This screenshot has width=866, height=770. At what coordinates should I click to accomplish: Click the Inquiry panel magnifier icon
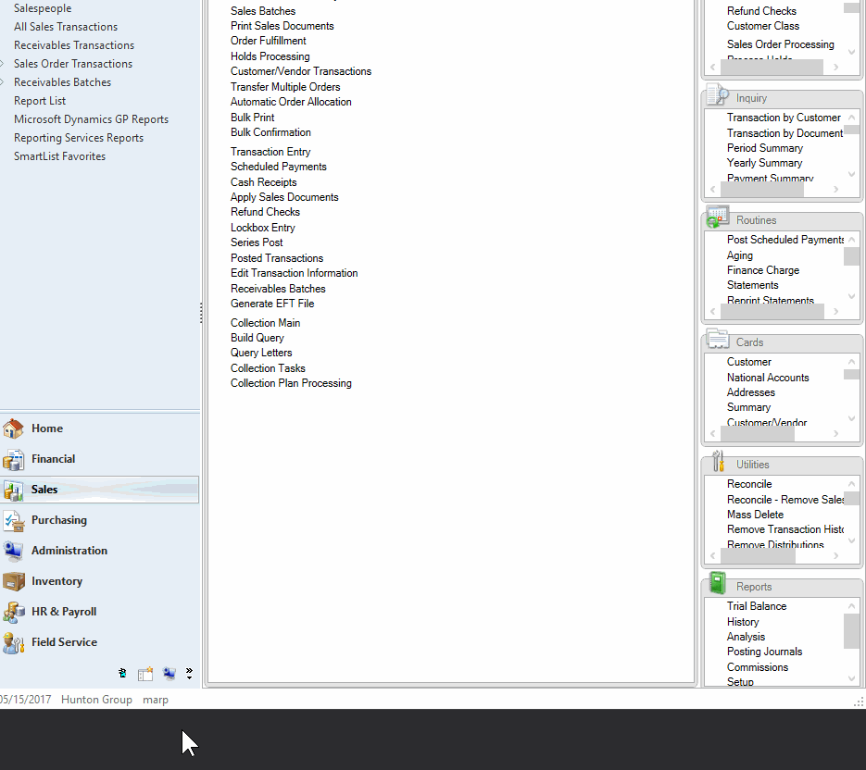tap(717, 95)
